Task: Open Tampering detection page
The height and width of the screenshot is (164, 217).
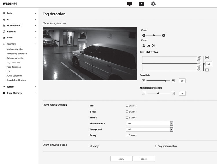Action: [x=17, y=54]
